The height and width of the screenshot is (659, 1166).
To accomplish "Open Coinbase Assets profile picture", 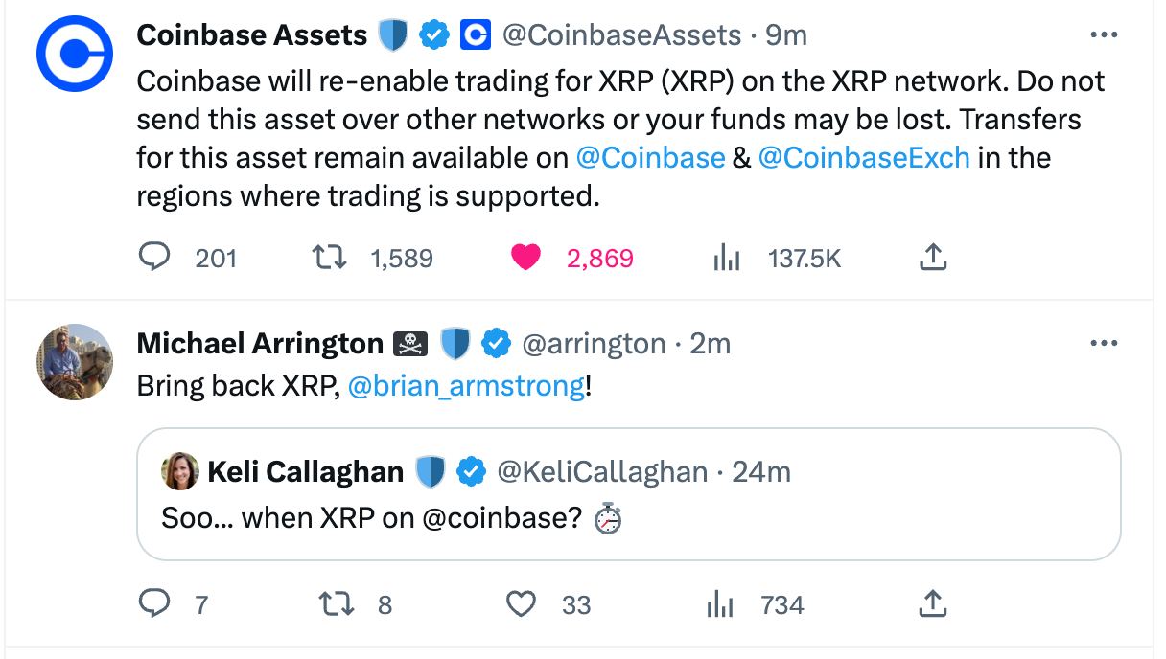I will tap(75, 55).
